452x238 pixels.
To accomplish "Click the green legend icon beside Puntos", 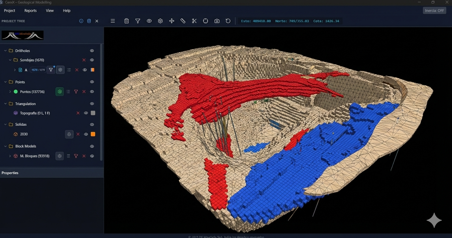I will coord(59,91).
